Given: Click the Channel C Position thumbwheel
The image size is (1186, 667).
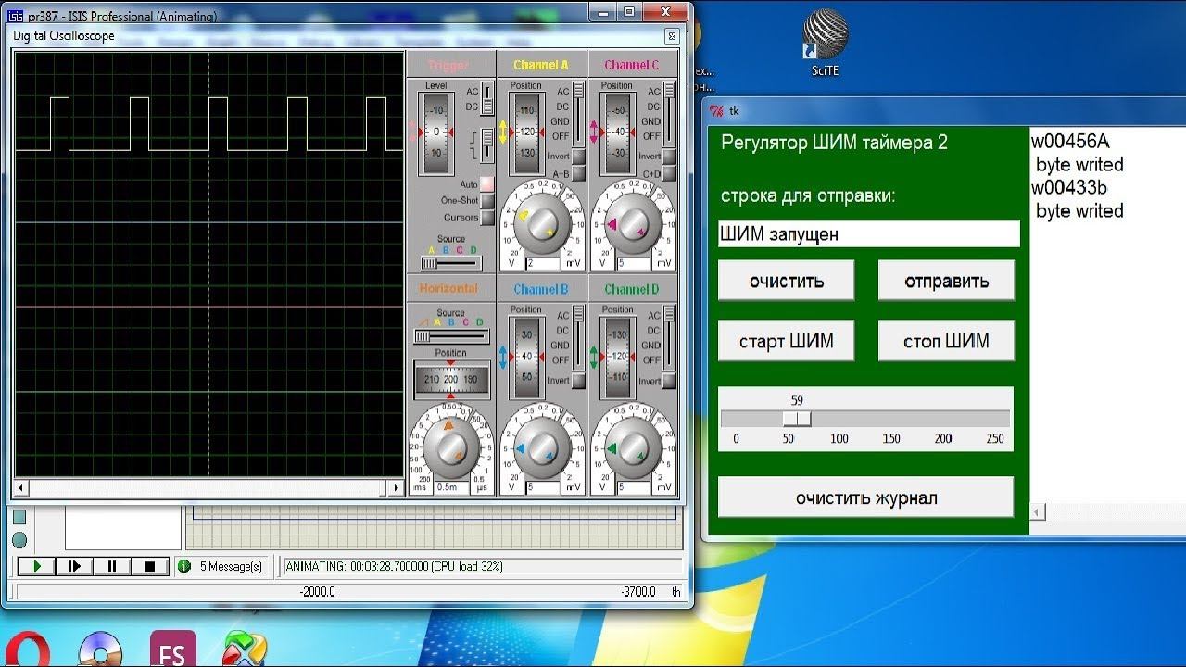Looking at the screenshot, I should pos(617,132).
